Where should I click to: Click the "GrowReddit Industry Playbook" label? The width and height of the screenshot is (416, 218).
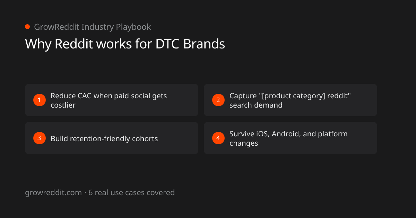pyautogui.click(x=92, y=27)
